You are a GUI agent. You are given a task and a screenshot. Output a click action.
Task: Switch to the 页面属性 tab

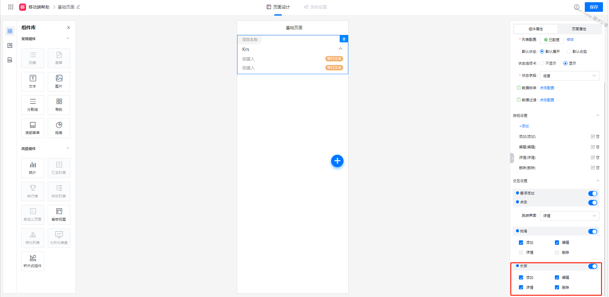tap(579, 29)
